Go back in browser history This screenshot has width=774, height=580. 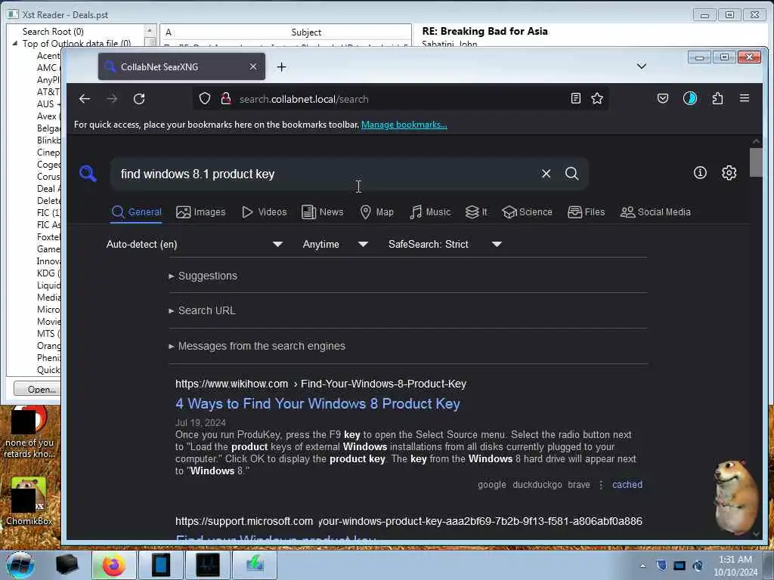click(85, 99)
